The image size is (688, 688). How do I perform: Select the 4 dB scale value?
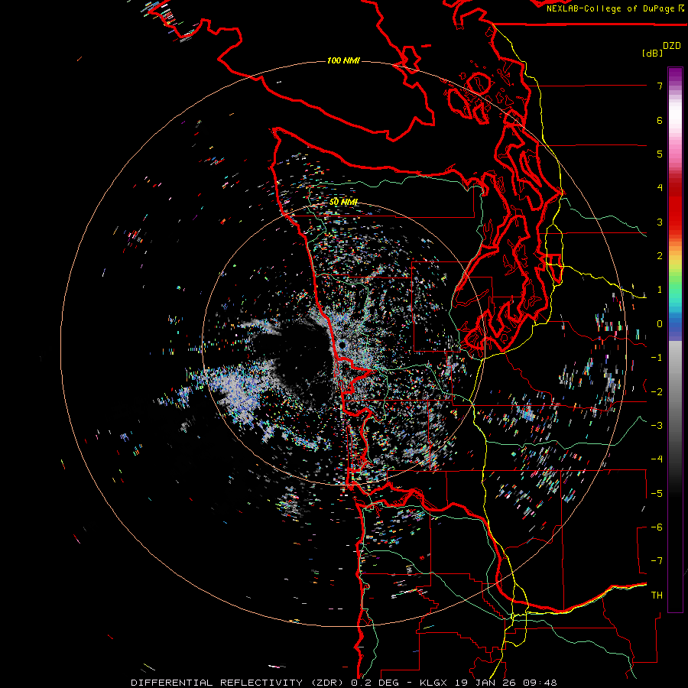[660, 188]
